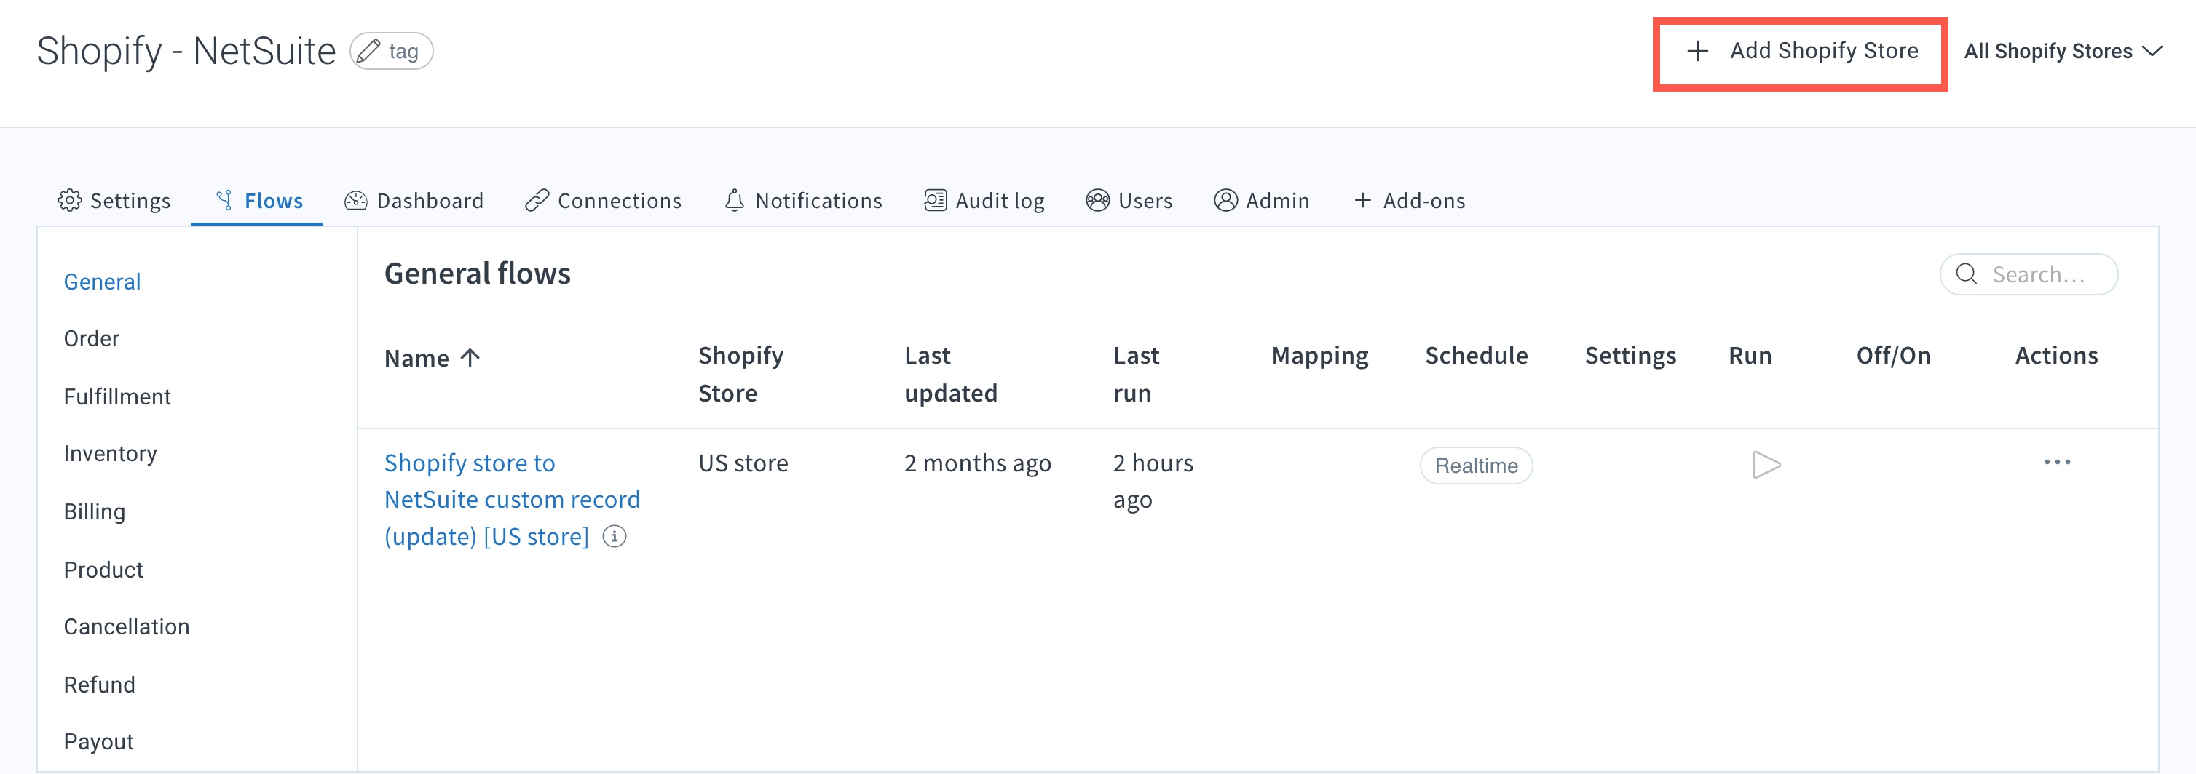This screenshot has height=774, width=2196.
Task: Open Inventory flow group
Action: pos(110,454)
